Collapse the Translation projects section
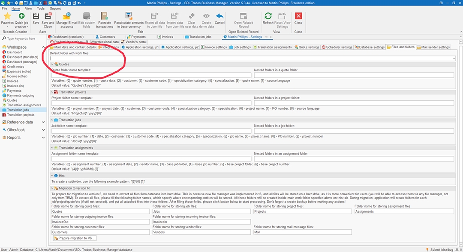463x252 pixels. coord(52,92)
